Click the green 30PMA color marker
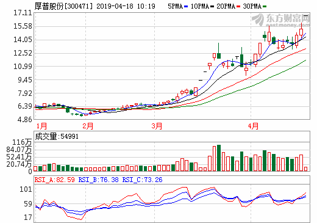317x223 pixels. tap(265, 7)
